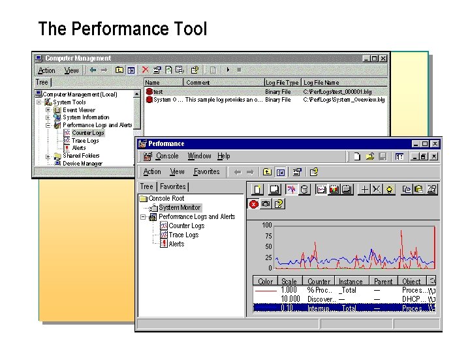
Task: Click Refresh icon in Computer Management toolbar
Action: (168, 70)
